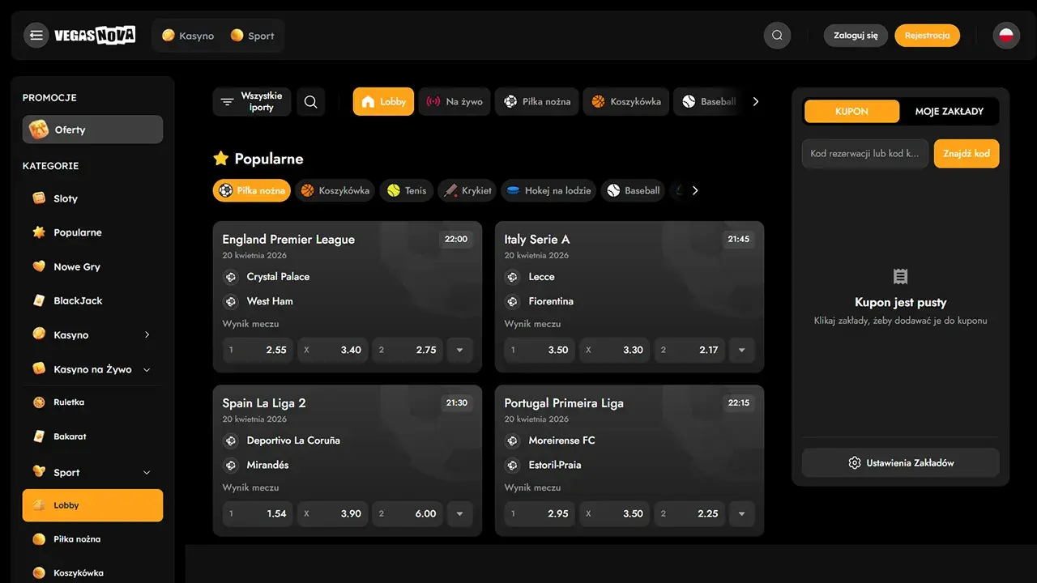Screen dimensions: 1037x583
Task: Expand more markets for Deportivo La Coruña match
Action: [459, 514]
